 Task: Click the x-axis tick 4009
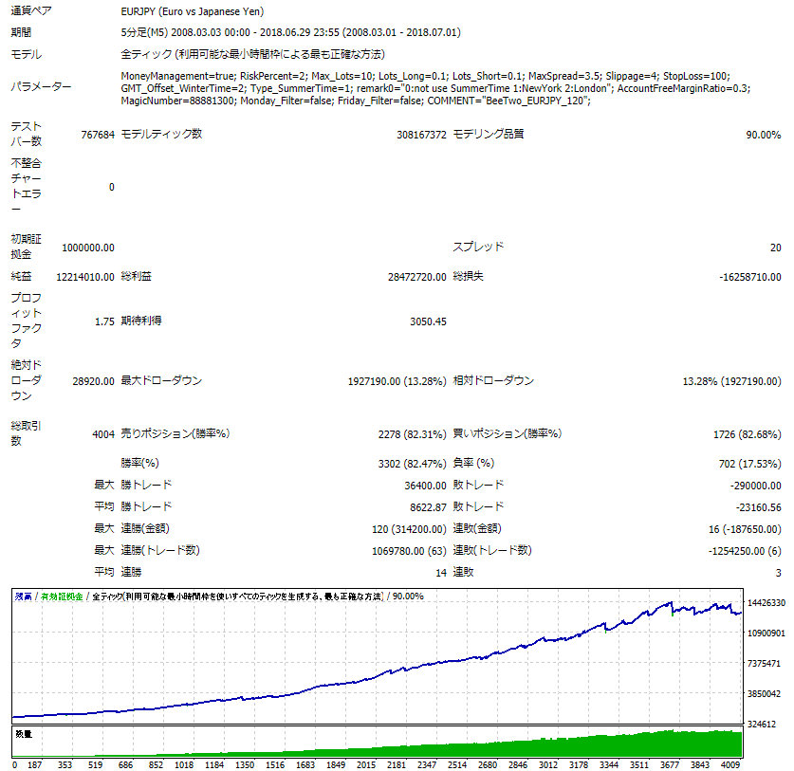coord(730,765)
